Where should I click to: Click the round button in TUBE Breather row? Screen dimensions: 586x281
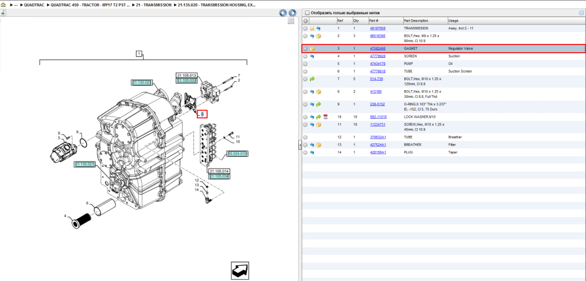click(305, 138)
